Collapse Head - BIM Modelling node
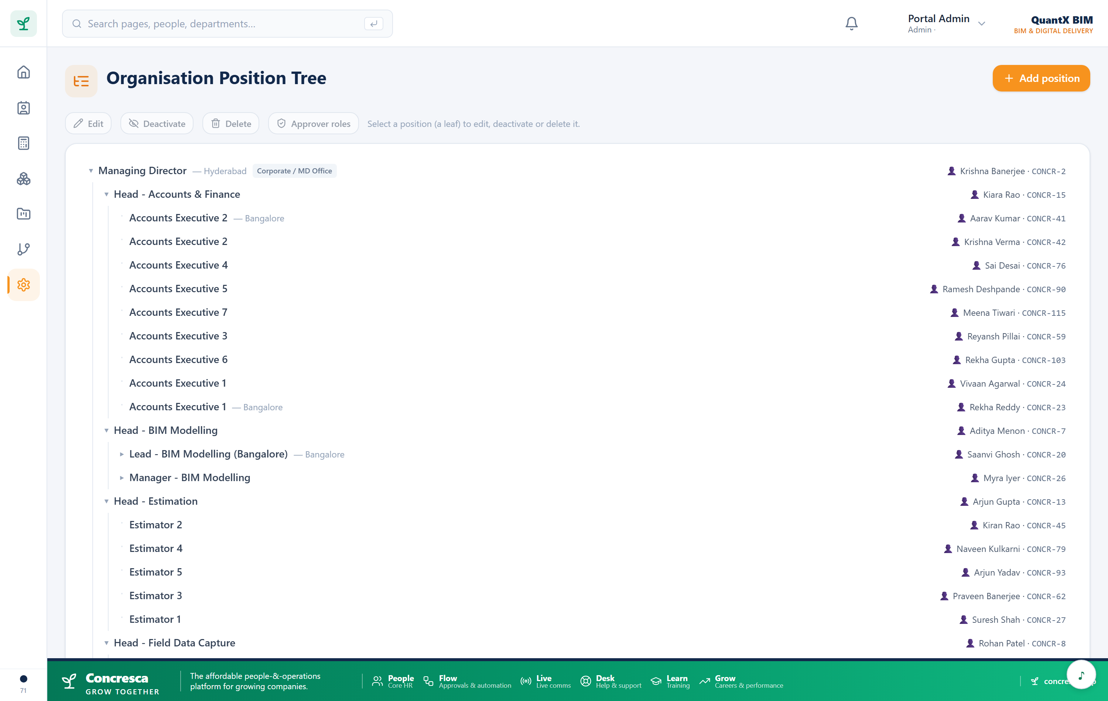 [x=106, y=430]
